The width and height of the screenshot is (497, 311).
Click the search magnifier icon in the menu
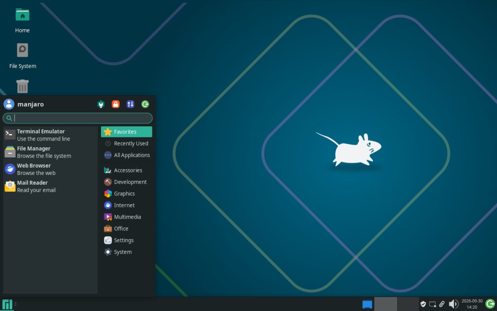coord(9,118)
